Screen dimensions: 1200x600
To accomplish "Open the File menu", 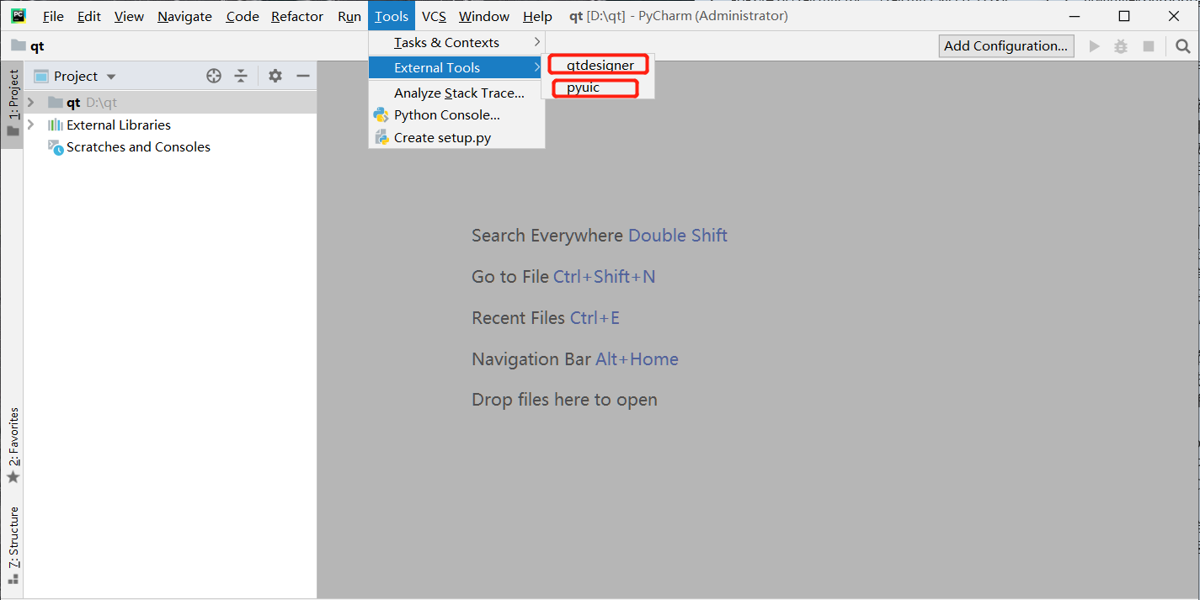I will (x=53, y=16).
